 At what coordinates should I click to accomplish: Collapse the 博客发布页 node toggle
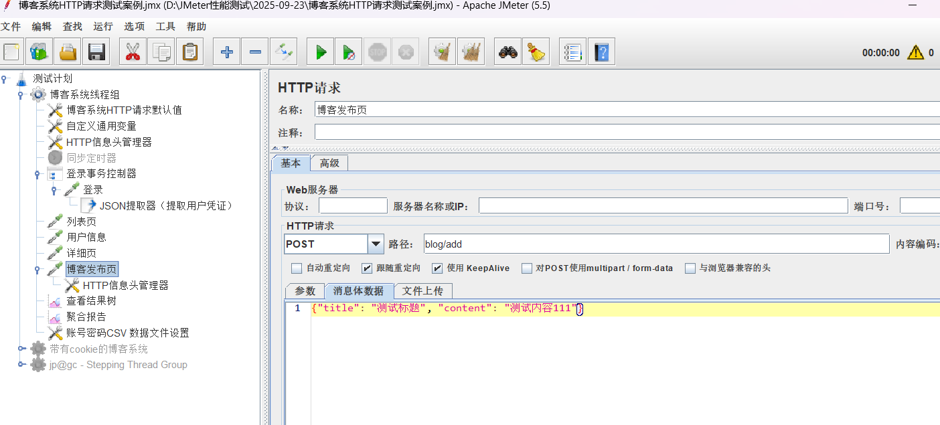point(37,270)
